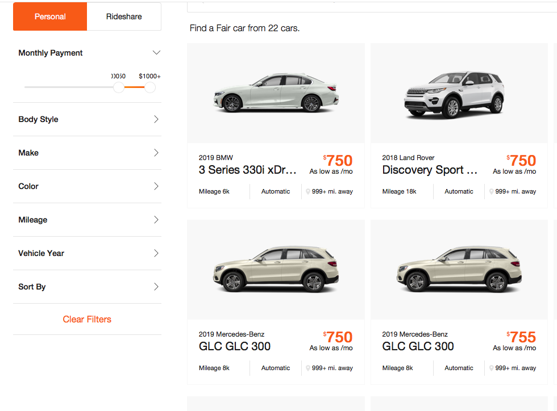Click location pin on $750 Mercedes card
This screenshot has height=411, width=557.
[308, 368]
